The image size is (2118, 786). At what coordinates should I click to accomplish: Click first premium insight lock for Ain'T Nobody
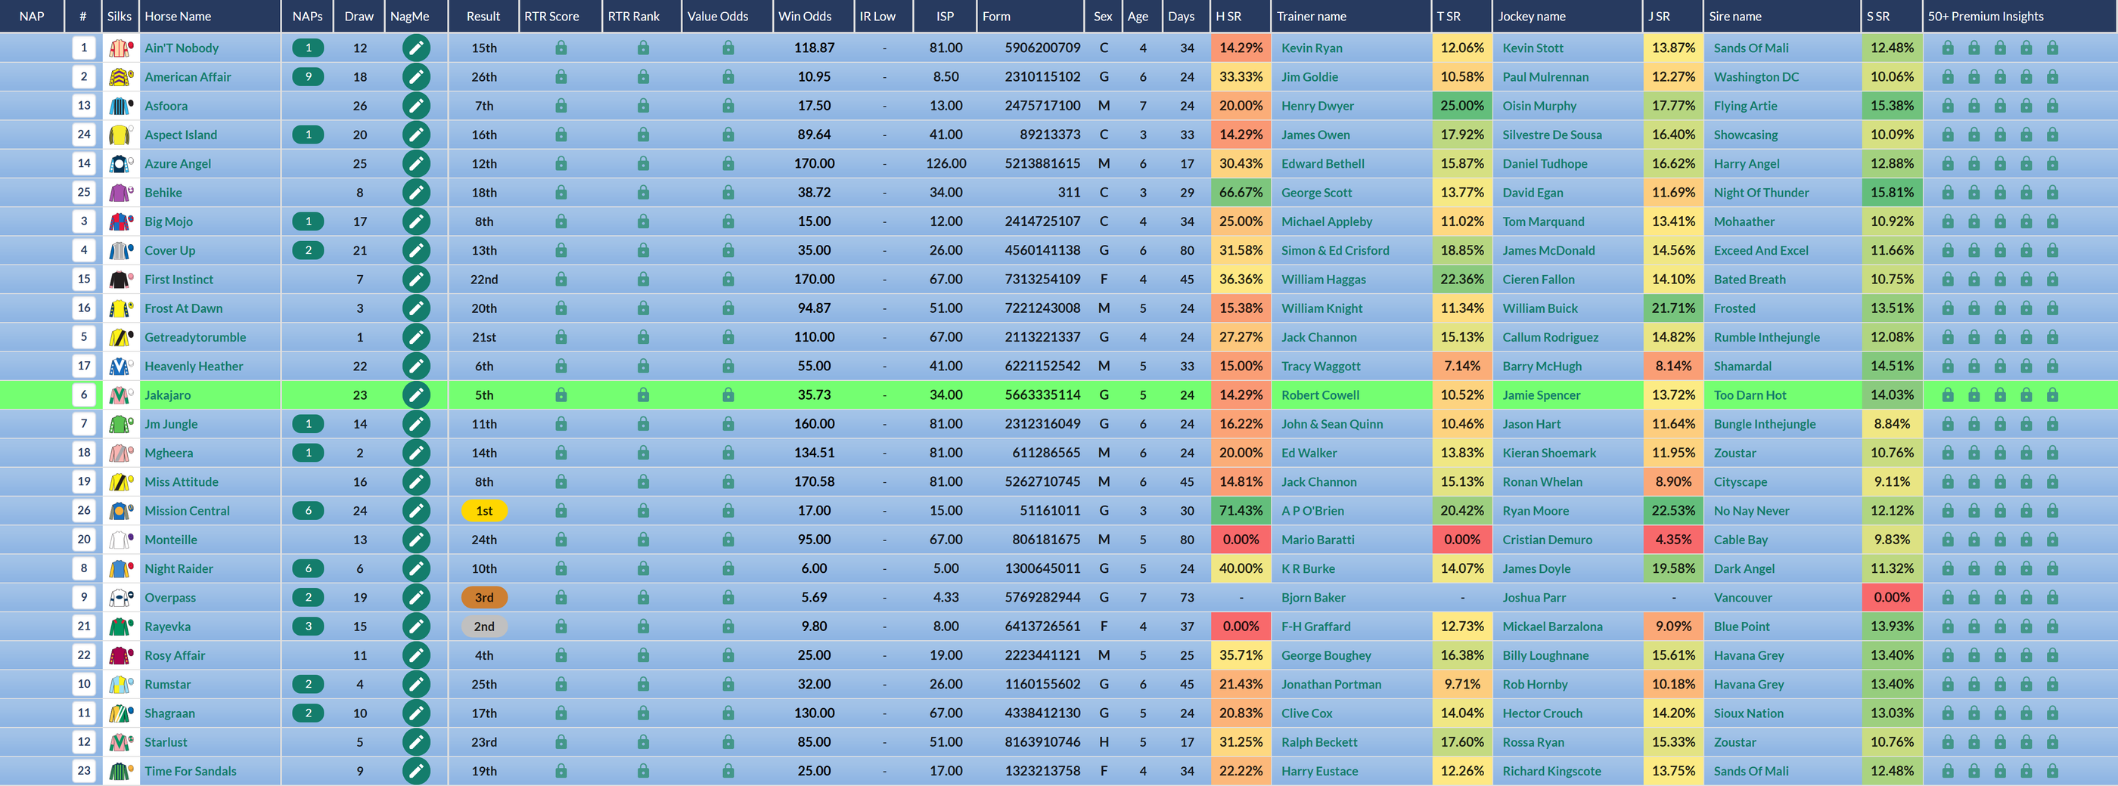1948,48
